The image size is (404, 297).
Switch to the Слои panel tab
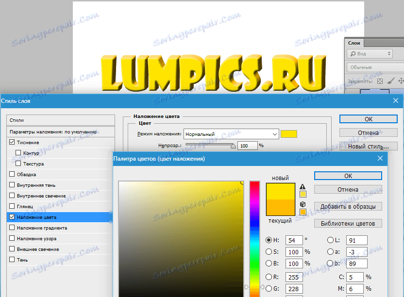click(x=354, y=43)
